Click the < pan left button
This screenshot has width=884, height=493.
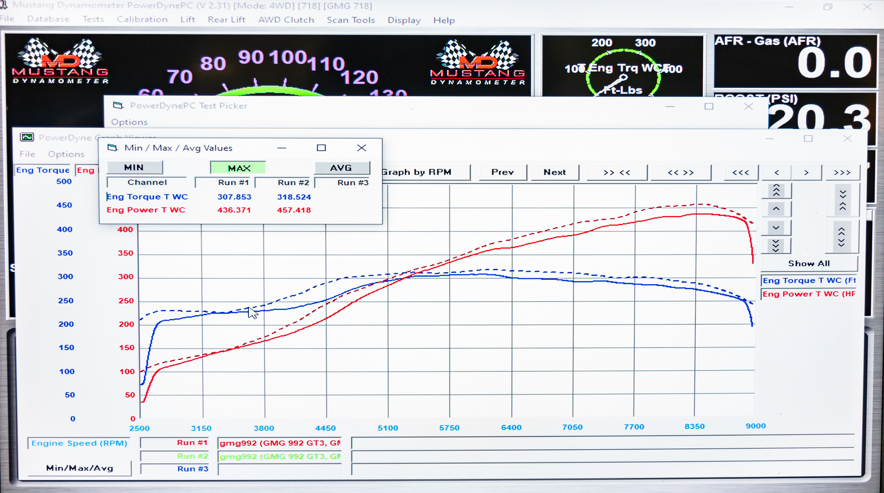click(777, 173)
